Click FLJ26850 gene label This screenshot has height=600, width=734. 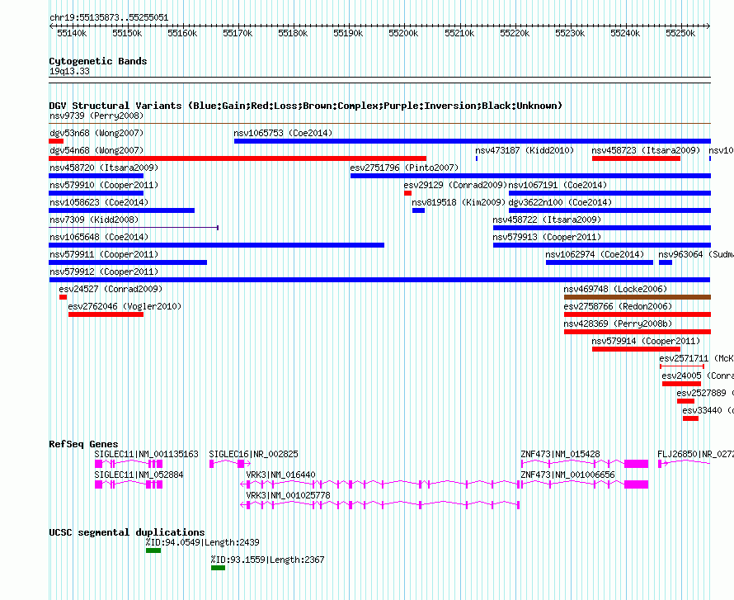coord(695,454)
